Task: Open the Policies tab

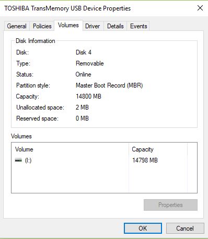Action: pos(42,26)
